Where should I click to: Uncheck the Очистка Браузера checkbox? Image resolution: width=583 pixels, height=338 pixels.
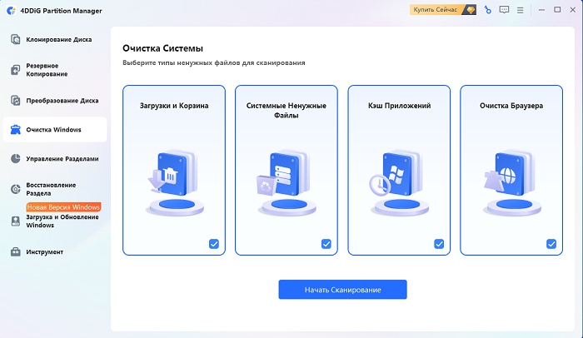tap(551, 244)
